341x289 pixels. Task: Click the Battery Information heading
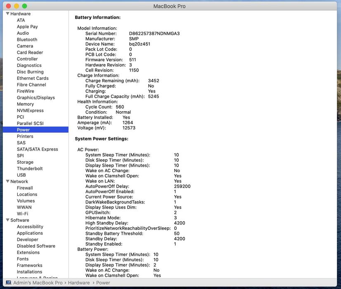[98, 17]
